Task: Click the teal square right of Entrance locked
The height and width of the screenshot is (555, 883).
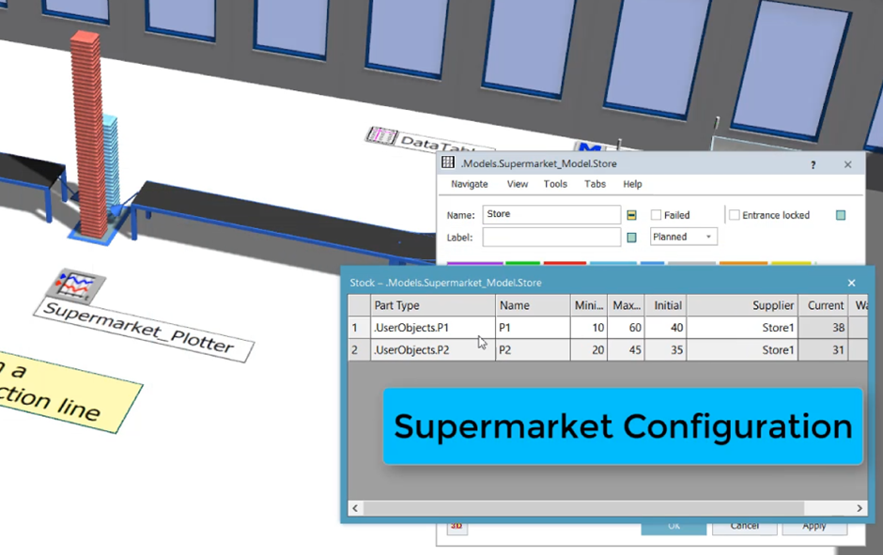Action: coord(841,215)
